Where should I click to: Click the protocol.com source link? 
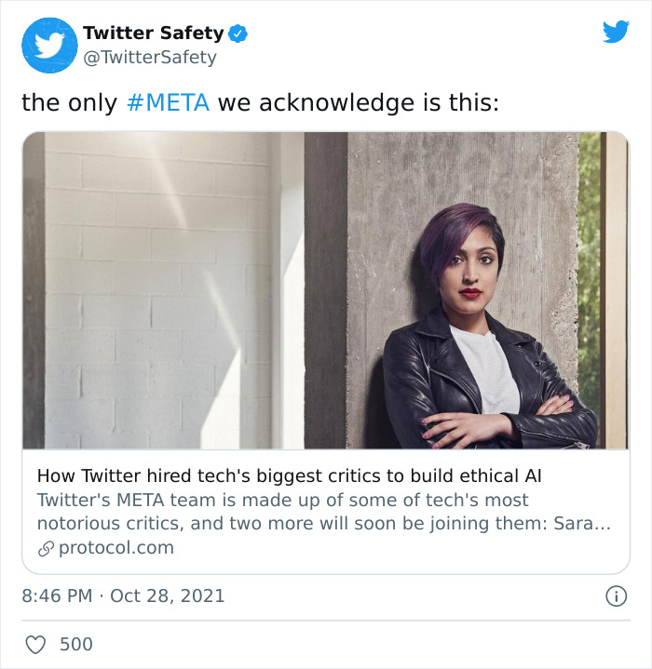[x=115, y=548]
